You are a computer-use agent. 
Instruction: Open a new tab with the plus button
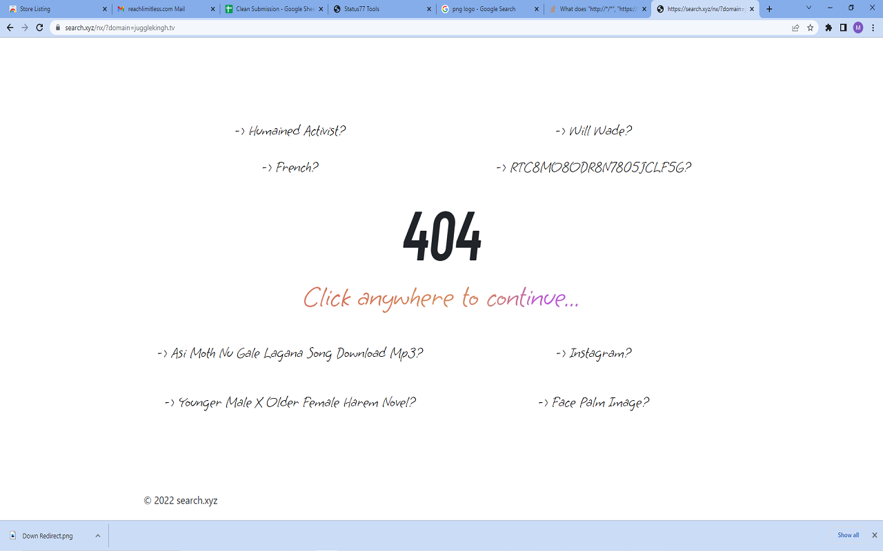pyautogui.click(x=768, y=9)
